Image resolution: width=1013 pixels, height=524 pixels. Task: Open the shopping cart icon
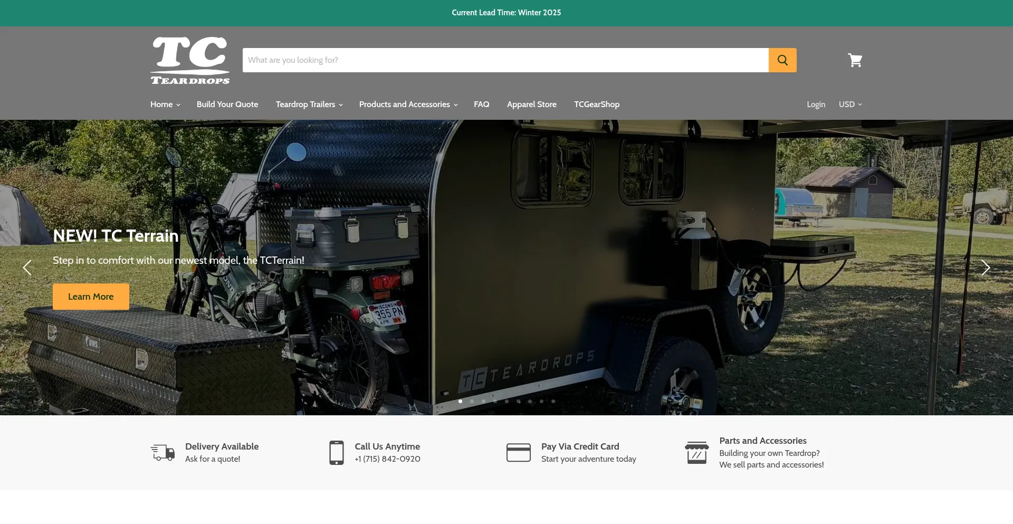tap(855, 60)
